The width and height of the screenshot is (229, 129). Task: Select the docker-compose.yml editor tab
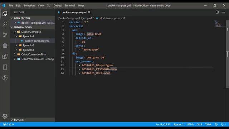coord(74,12)
